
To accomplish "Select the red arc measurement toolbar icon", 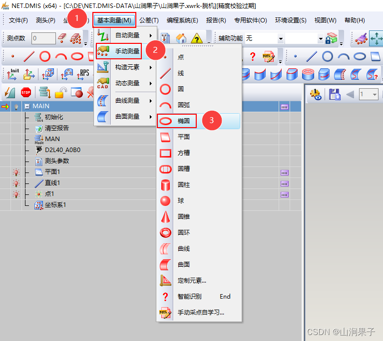I will pos(61,57).
